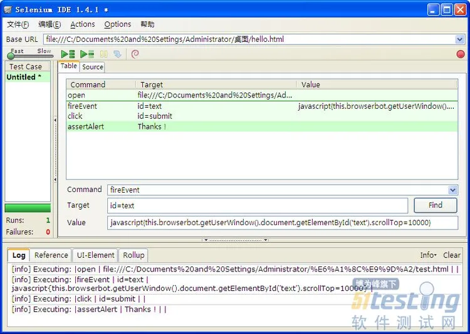Select the open command row
The height and width of the screenshot is (334, 470).
(x=262, y=95)
